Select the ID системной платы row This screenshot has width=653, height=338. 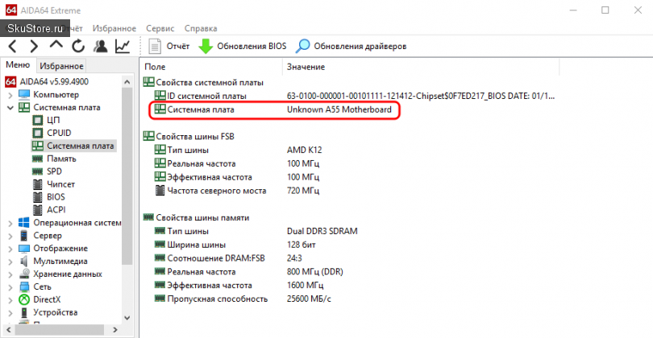(355, 96)
